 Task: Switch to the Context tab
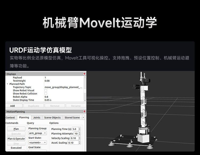(10, 118)
